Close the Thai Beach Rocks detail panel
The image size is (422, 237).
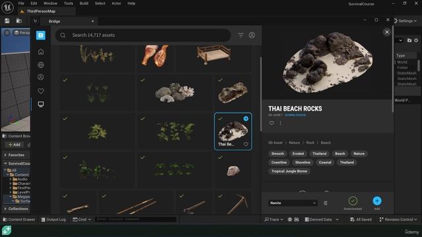tap(387, 32)
